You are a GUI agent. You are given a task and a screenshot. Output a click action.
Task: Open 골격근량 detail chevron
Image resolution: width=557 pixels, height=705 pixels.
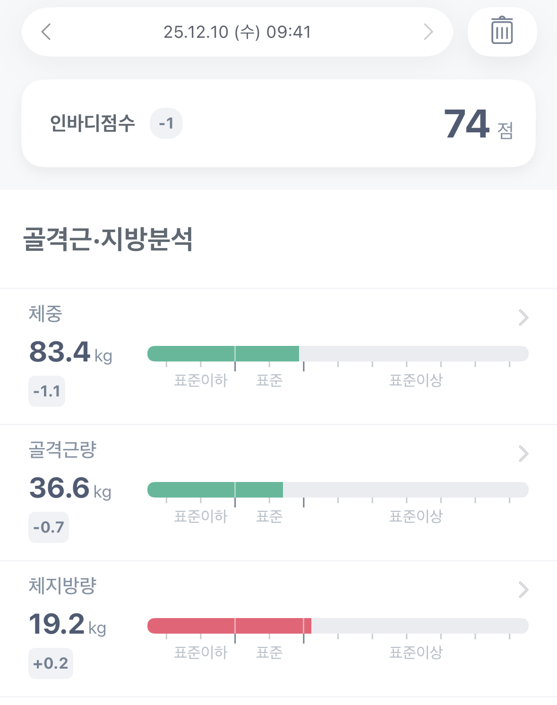pos(523,454)
